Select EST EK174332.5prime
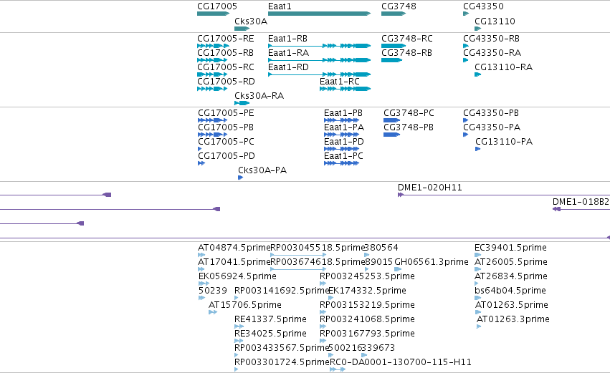Viewport: 610px width, 373px height. click(x=367, y=291)
